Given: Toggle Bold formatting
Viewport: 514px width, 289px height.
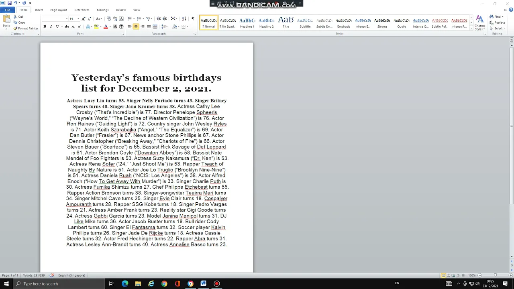Looking at the screenshot, I should (45, 26).
